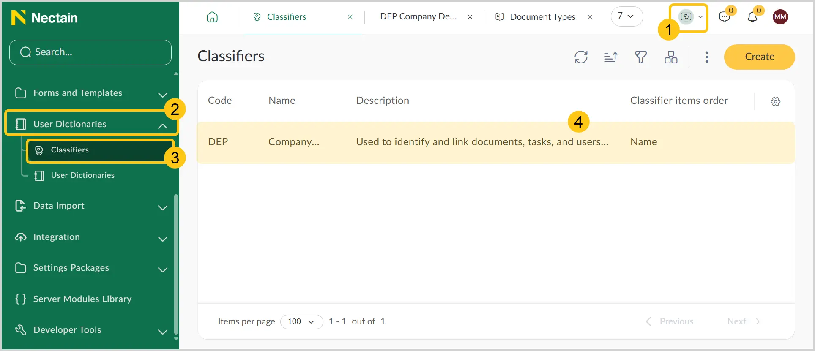This screenshot has height=351, width=815.
Task: Click the search magnifier icon
Action: click(26, 52)
